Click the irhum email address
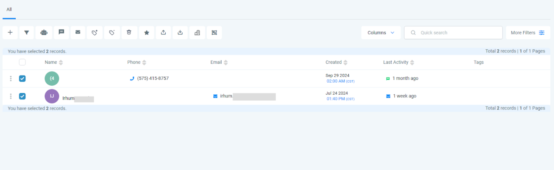This screenshot has width=554, height=170. coord(248,96)
